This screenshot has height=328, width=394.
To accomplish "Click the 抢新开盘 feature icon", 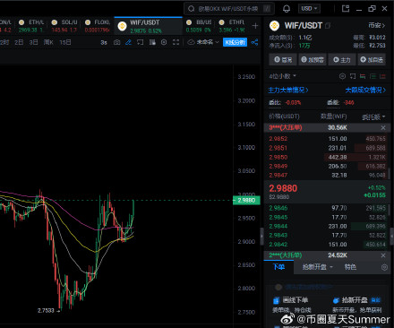I will tap(336, 300).
